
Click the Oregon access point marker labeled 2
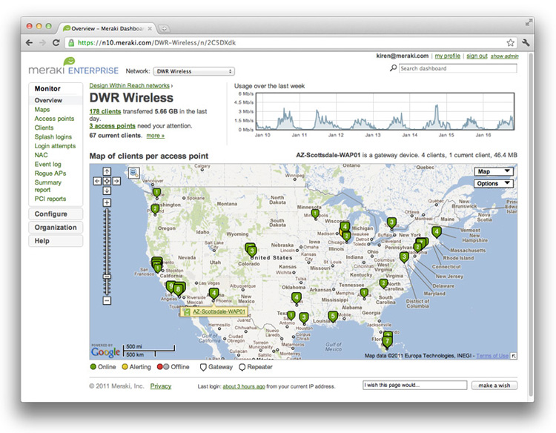pyautogui.click(x=155, y=208)
